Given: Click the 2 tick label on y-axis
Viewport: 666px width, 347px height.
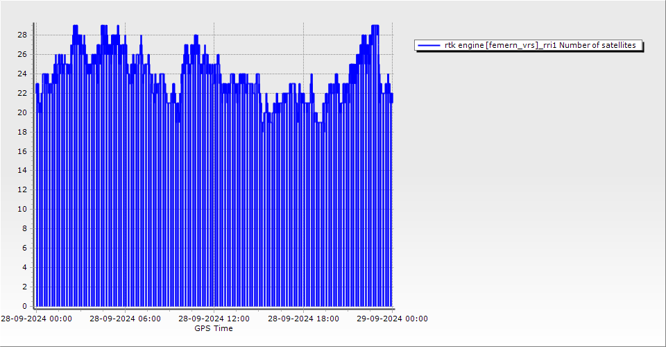Looking at the screenshot, I should 24,287.
